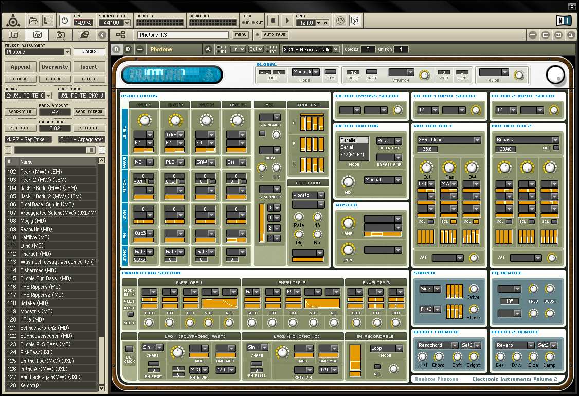The image size is (579, 396).
Task: Toggle the DE-CLICK switch
Action: (129, 349)
